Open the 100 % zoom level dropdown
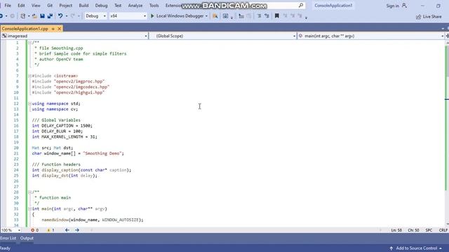The height and width of the screenshot is (252, 449). 11,230
